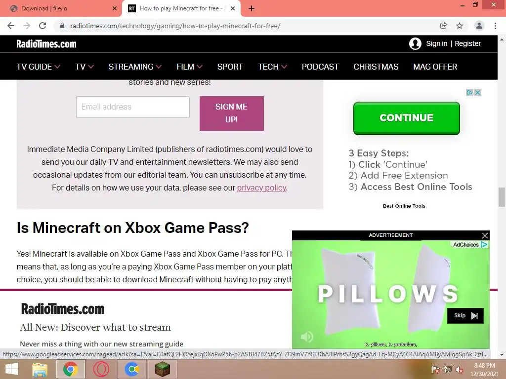Image resolution: width=506 pixels, height=379 pixels.
Task: View site security lock info
Action: tap(62, 26)
